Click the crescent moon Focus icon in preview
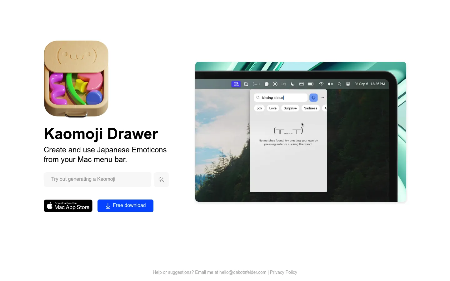The width and height of the screenshot is (450, 281). (x=292, y=84)
